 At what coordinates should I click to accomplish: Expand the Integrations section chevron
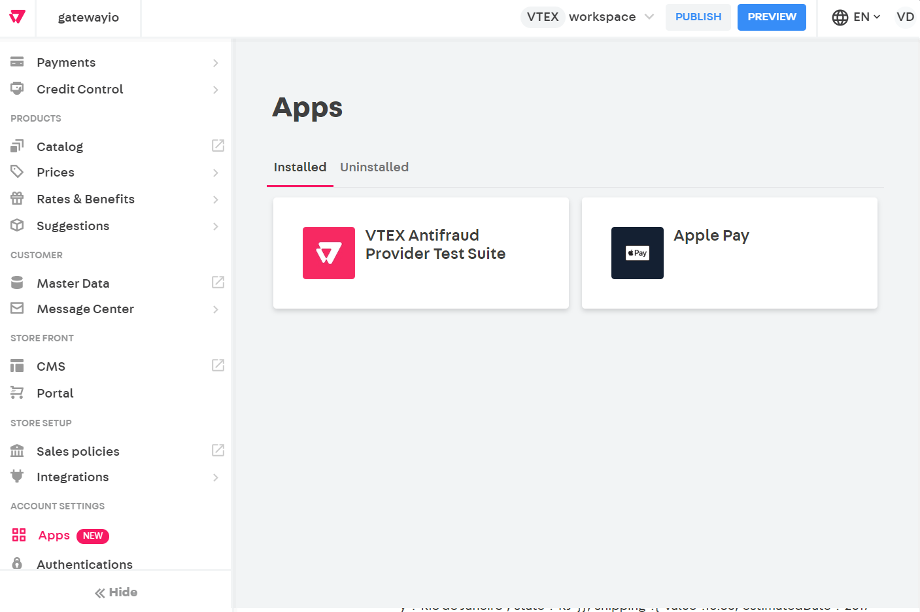coord(216,477)
